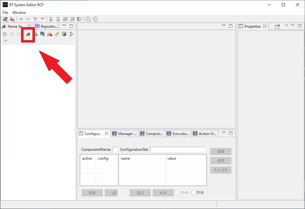Click the home icon in the Name Service view
The width and height of the screenshot is (305, 209).
point(5,34)
